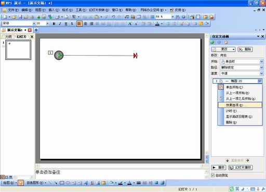The width and height of the screenshot is (266, 192).
Task: Select the oval shape drawing tool
Action: (68, 183)
